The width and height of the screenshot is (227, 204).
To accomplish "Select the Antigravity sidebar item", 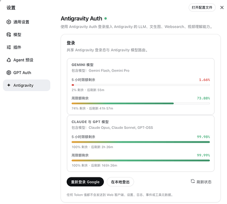I will click(27, 85).
